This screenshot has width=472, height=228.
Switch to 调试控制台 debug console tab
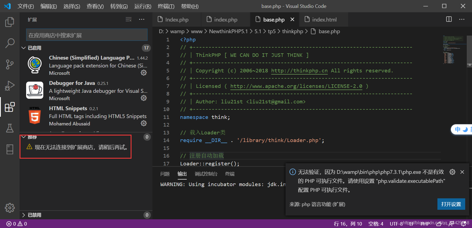[206, 174]
